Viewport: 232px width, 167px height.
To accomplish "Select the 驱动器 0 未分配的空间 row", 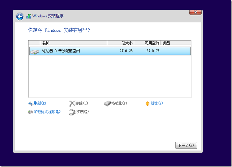I will pyautogui.click(x=110, y=51).
